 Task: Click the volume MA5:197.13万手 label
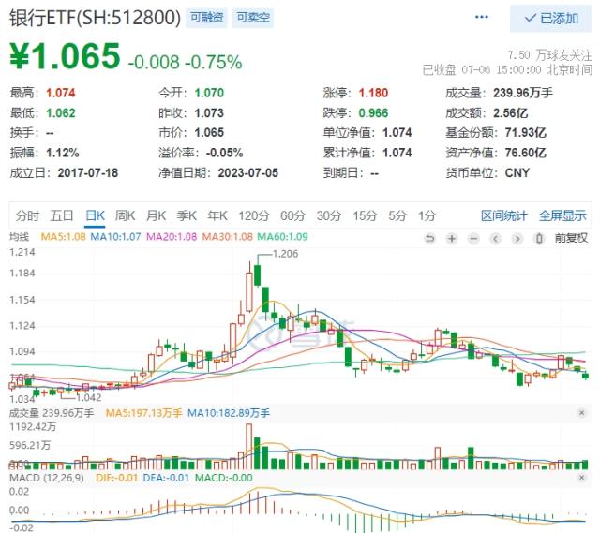(x=143, y=413)
